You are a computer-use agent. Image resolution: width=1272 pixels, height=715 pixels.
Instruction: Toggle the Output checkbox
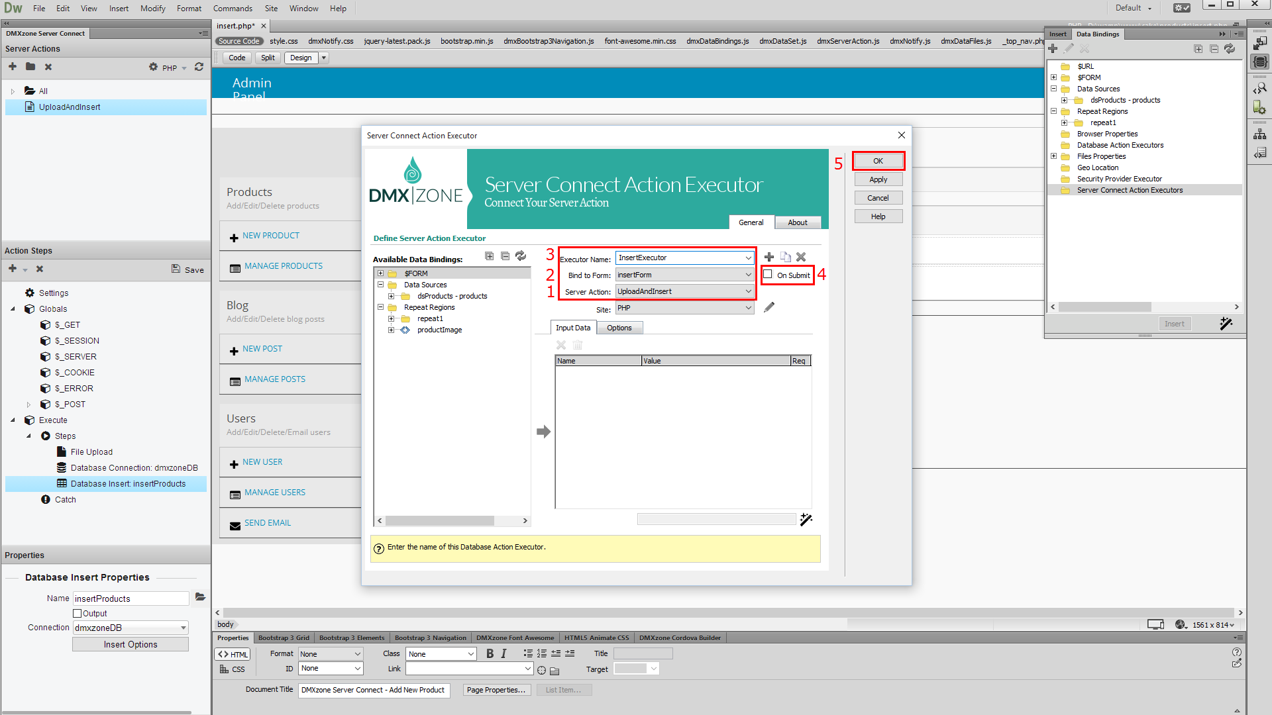78,614
